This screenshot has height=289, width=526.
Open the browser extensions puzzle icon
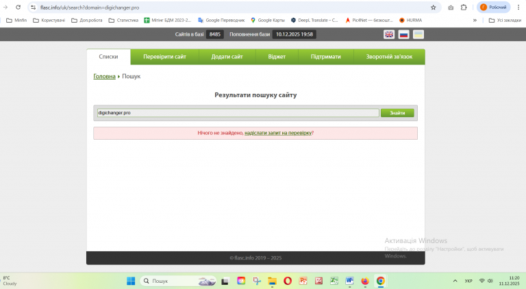pos(464,8)
